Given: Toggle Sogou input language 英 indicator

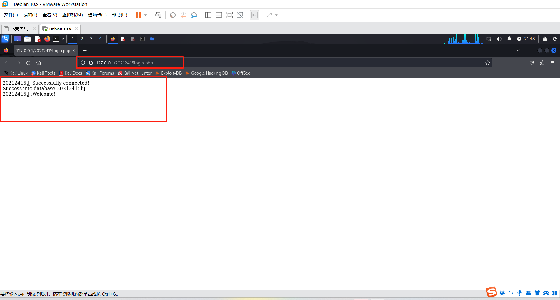Looking at the screenshot, I should (502, 293).
